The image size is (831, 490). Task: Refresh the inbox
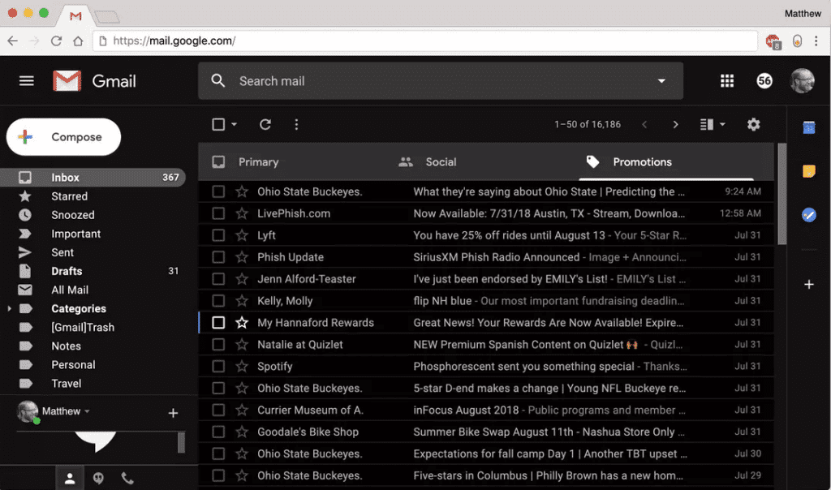(265, 124)
